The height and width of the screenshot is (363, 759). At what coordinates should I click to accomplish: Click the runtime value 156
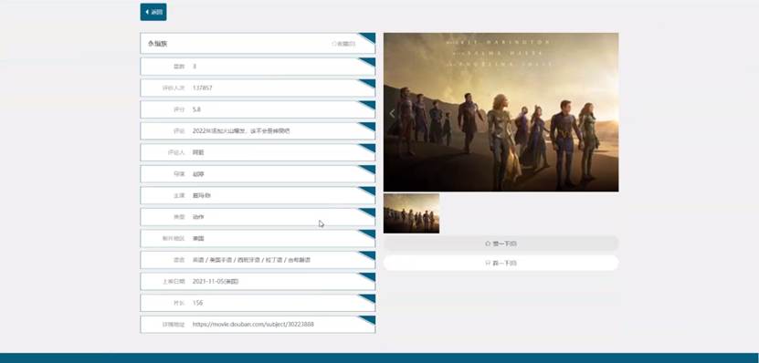point(197,303)
